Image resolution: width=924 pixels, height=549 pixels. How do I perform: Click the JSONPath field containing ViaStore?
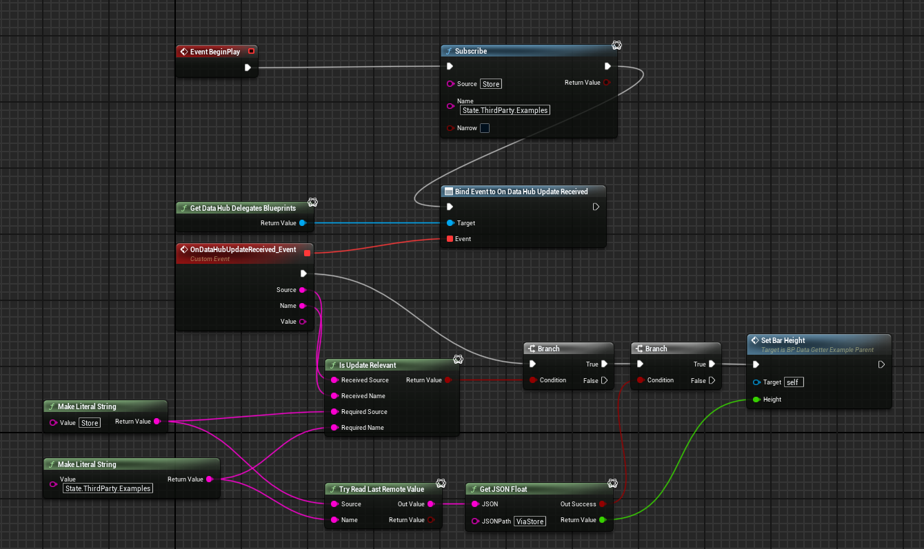click(x=530, y=521)
